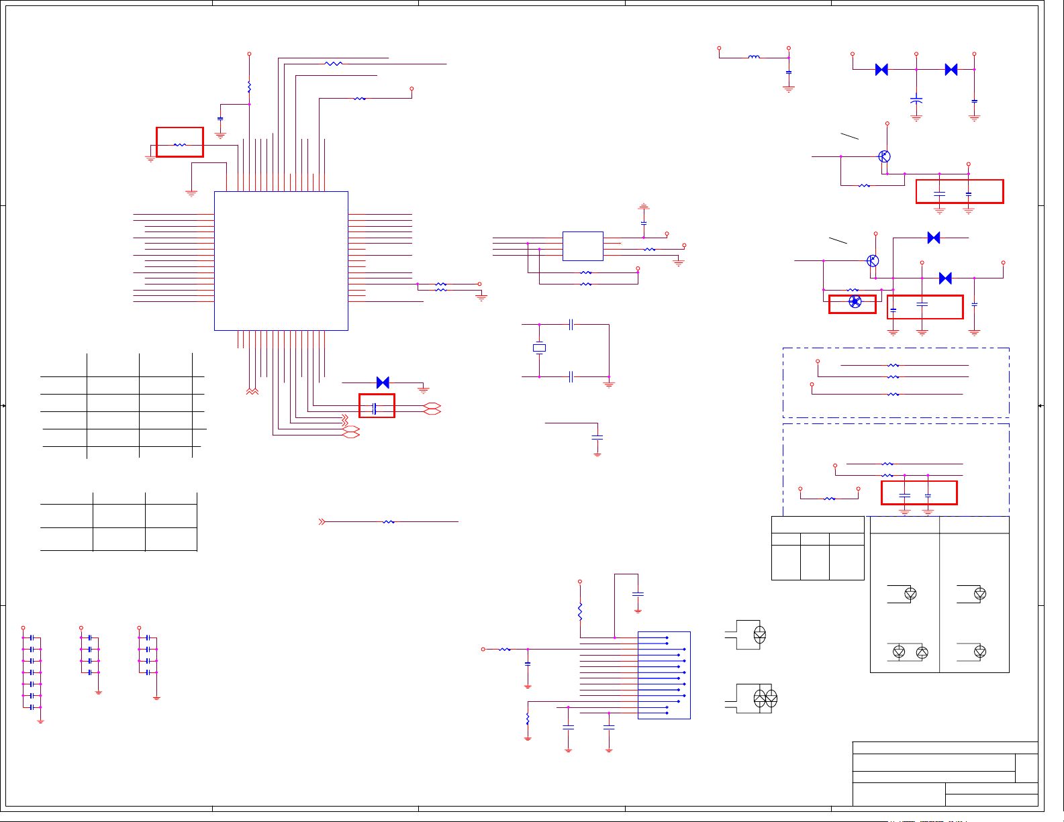Click the feedback resistor below the upper transistor

[865, 185]
